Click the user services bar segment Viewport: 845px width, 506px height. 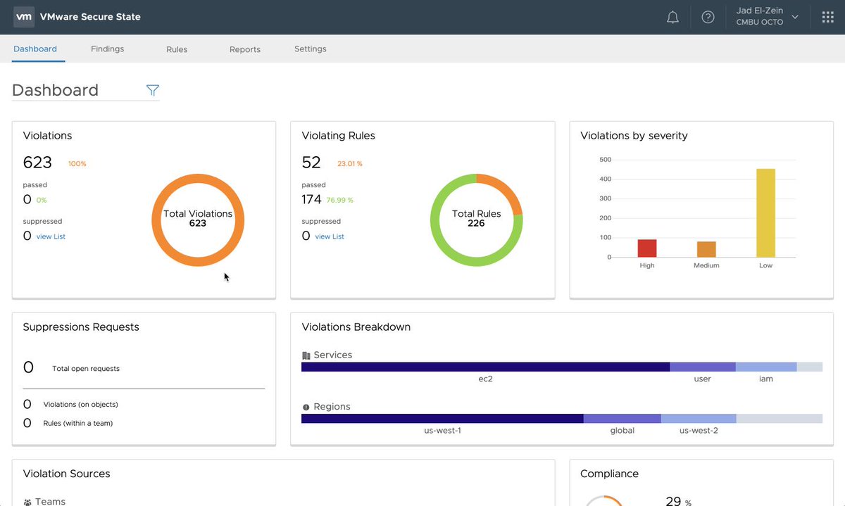[703, 367]
